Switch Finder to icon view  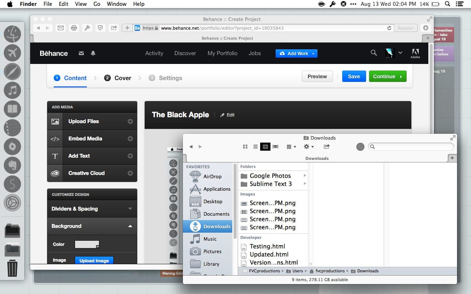(x=245, y=147)
